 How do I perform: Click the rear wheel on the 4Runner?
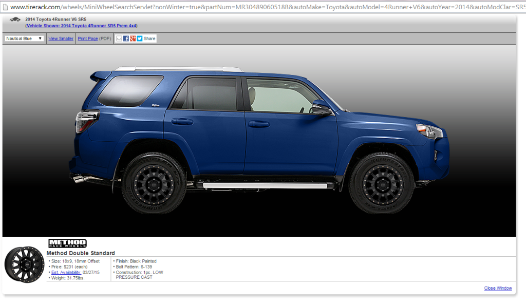tap(154, 183)
